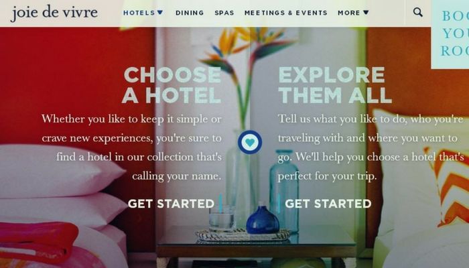Click the teal bar beside right Get Started
This screenshot has width=469, height=268.
point(279,204)
